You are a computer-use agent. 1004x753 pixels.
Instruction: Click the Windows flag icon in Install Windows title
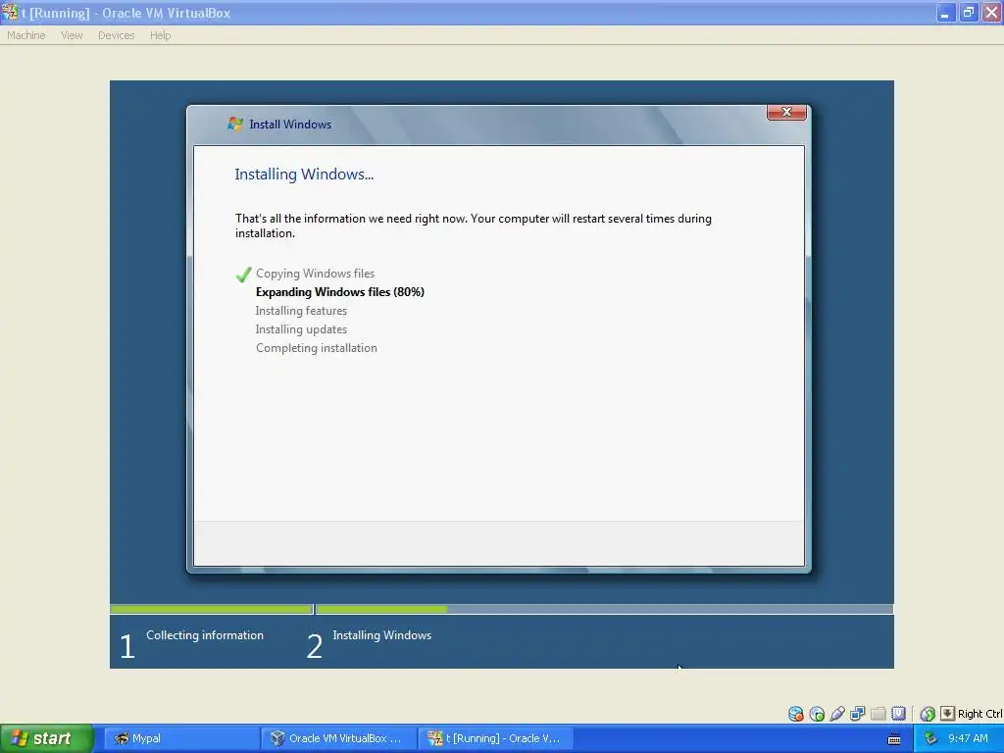235,124
